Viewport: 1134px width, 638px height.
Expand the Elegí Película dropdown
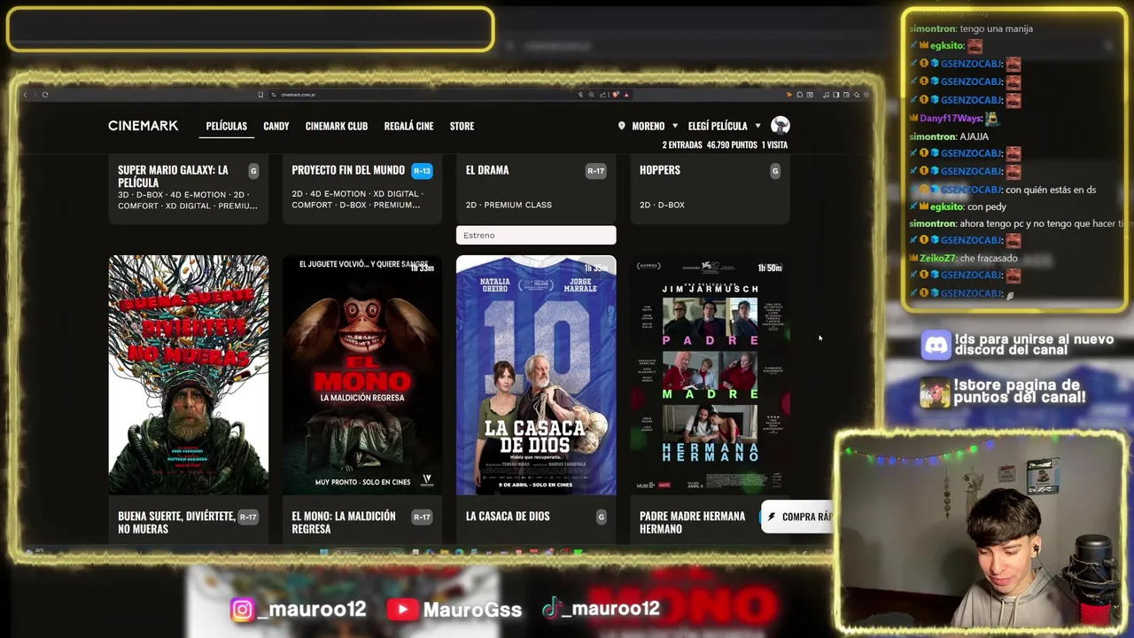724,126
